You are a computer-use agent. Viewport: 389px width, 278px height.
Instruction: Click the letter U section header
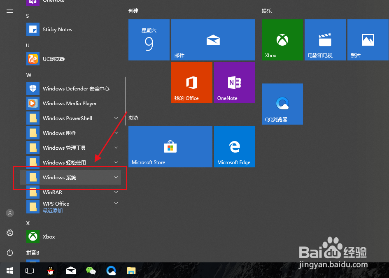click(x=28, y=46)
